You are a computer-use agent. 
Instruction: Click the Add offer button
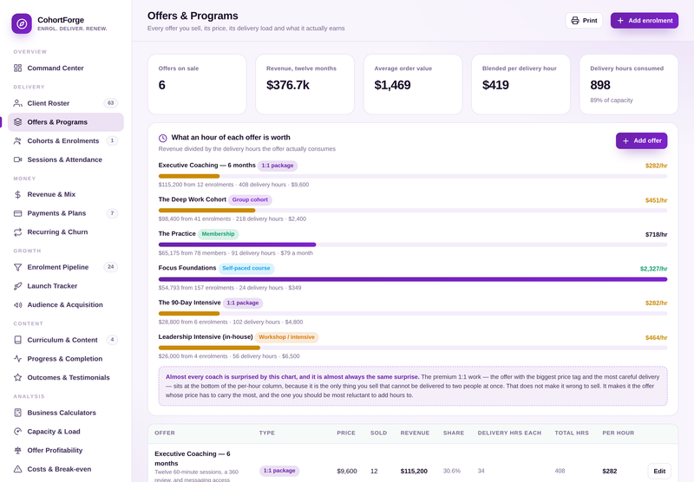pos(641,140)
